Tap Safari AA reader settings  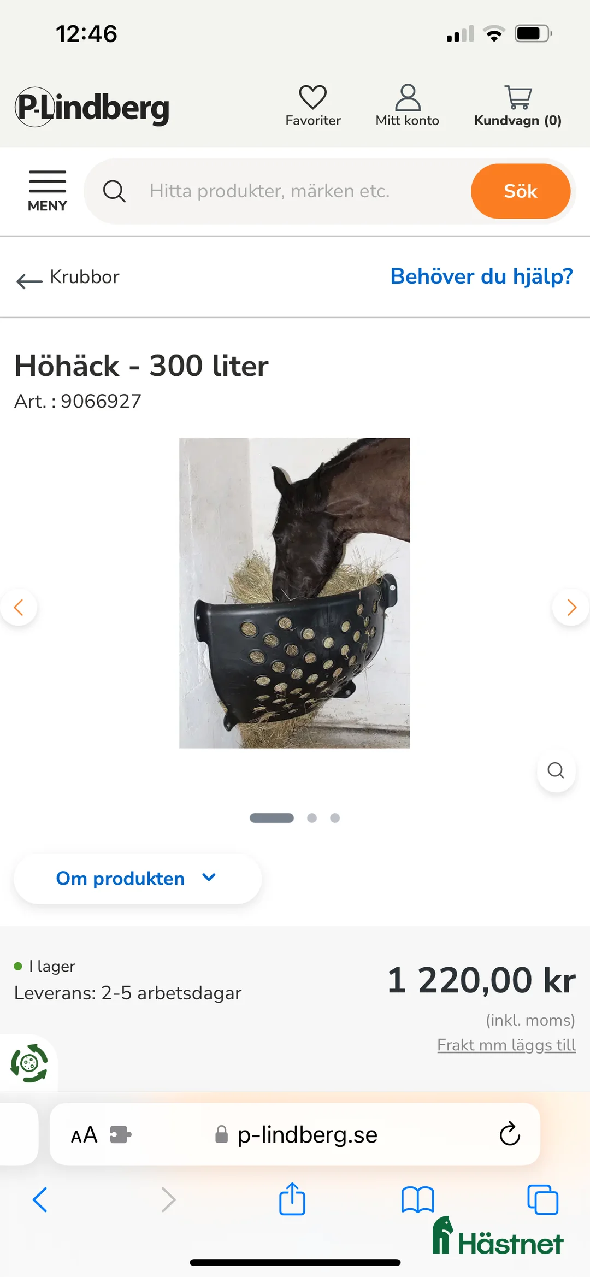(84, 1135)
